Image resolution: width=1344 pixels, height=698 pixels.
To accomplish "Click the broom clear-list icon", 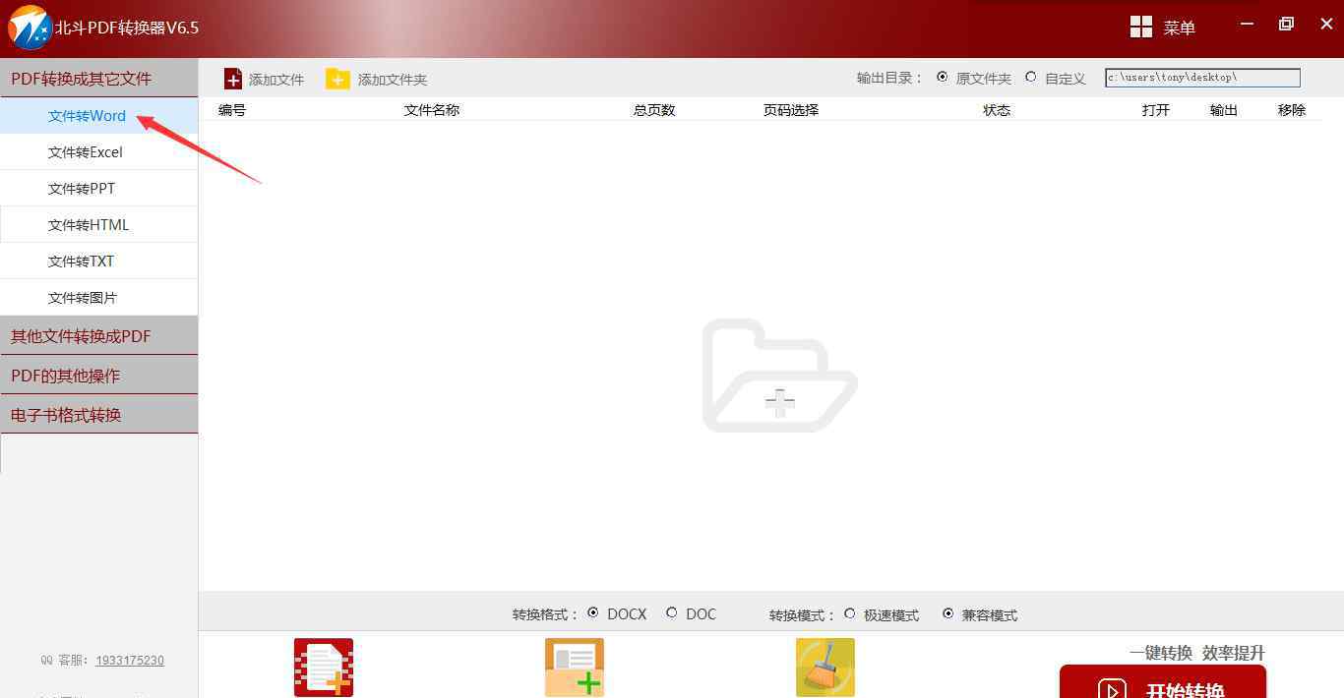I will coord(825,668).
